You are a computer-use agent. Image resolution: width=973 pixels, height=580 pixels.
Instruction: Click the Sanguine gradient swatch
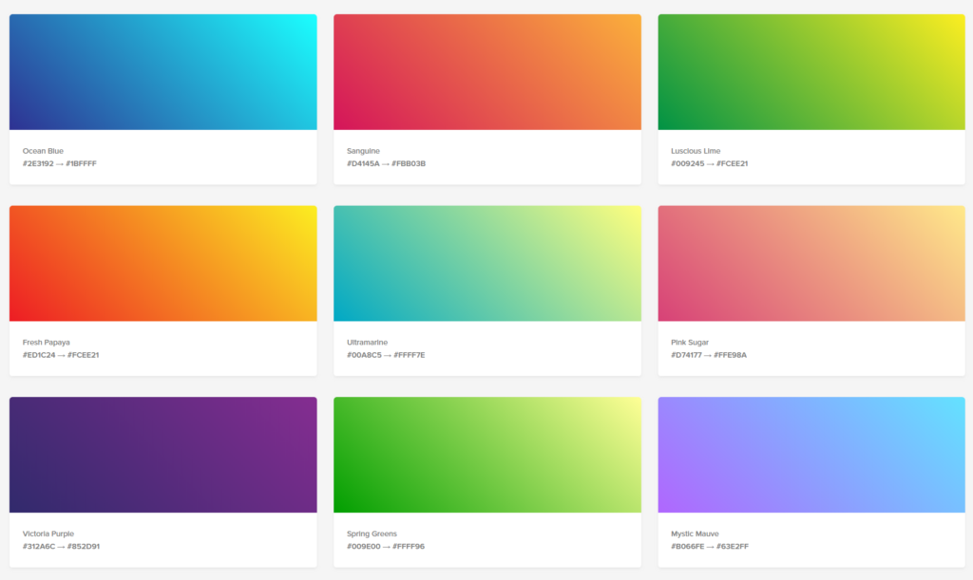(486, 70)
